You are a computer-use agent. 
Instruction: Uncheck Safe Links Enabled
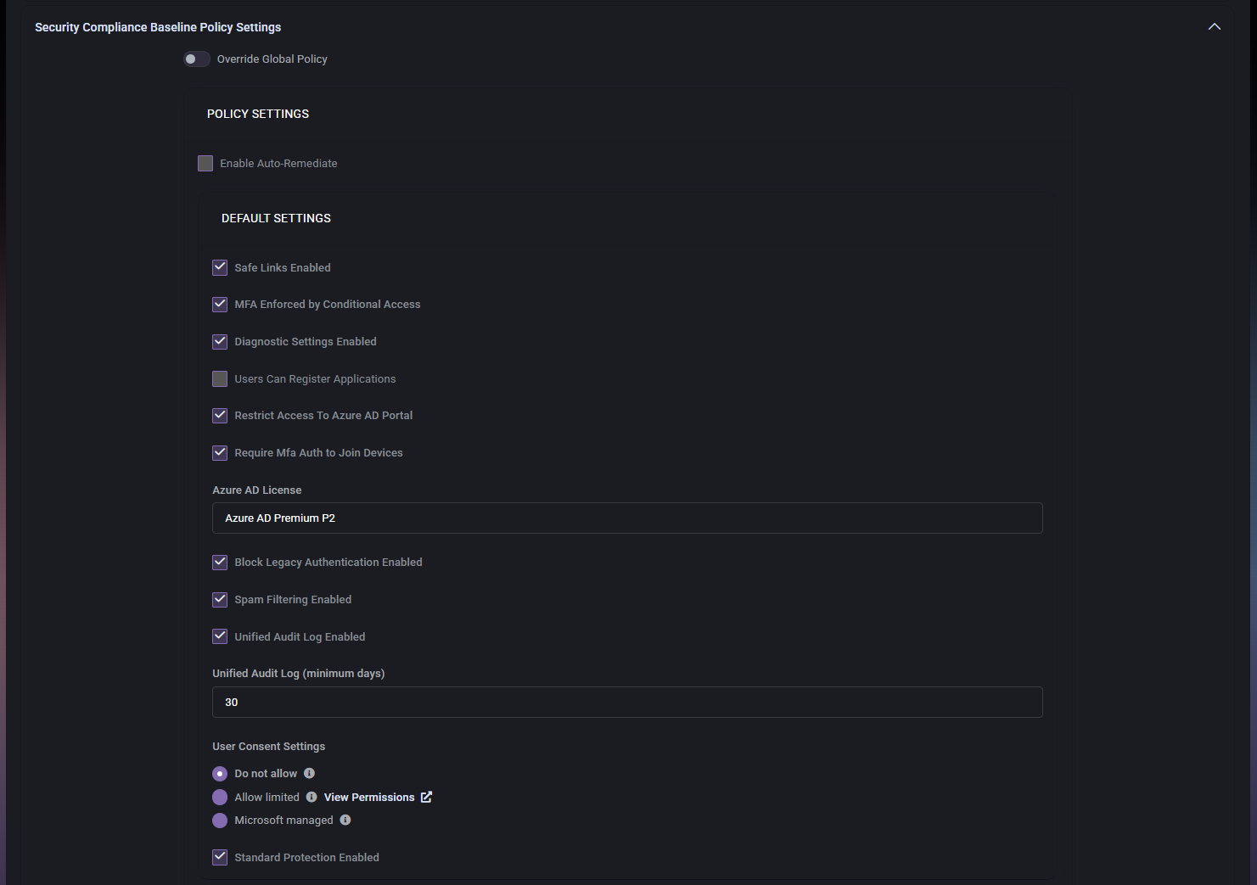pyautogui.click(x=220, y=267)
